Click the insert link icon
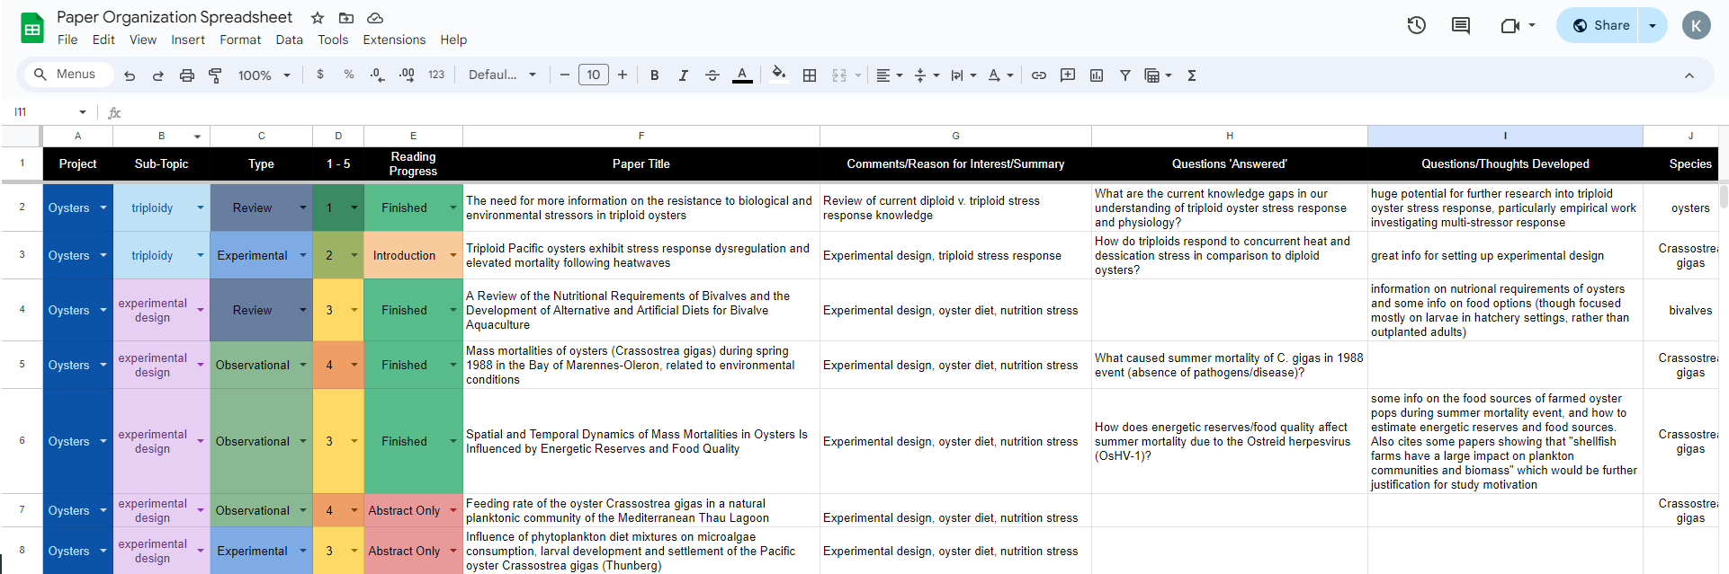Image resolution: width=1729 pixels, height=574 pixels. (x=1038, y=75)
